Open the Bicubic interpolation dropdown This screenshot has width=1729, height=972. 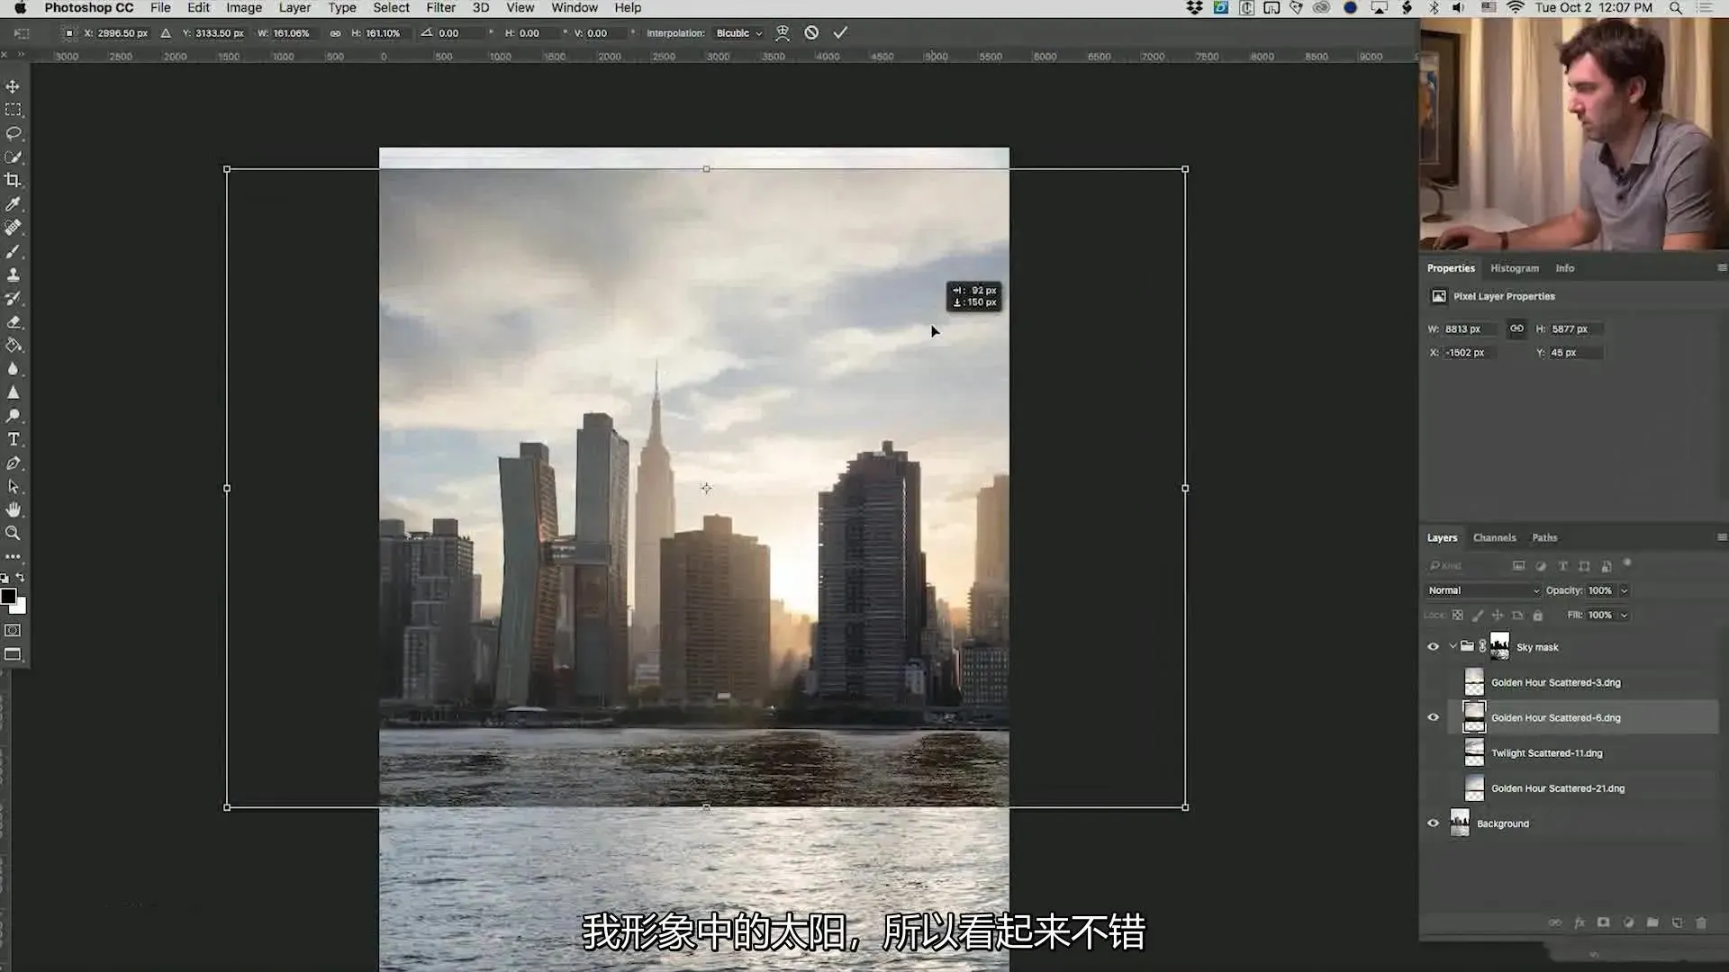point(738,33)
